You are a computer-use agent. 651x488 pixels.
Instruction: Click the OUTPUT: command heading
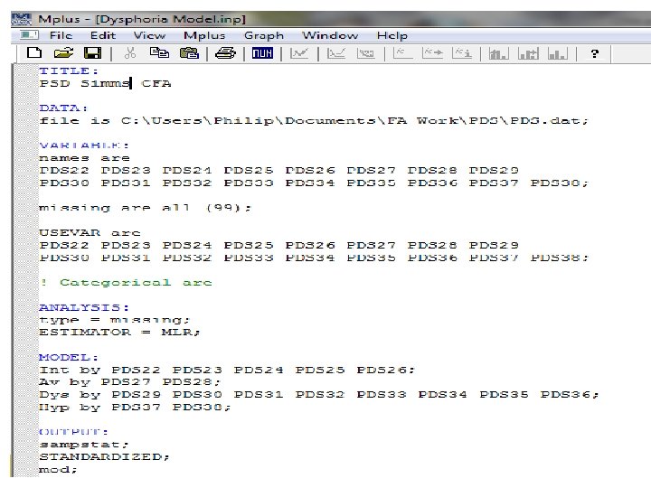coord(74,432)
